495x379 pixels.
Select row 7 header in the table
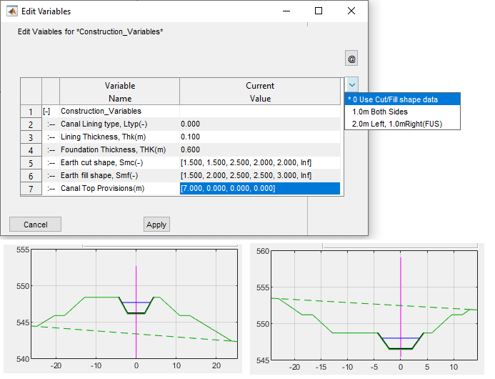pos(31,189)
